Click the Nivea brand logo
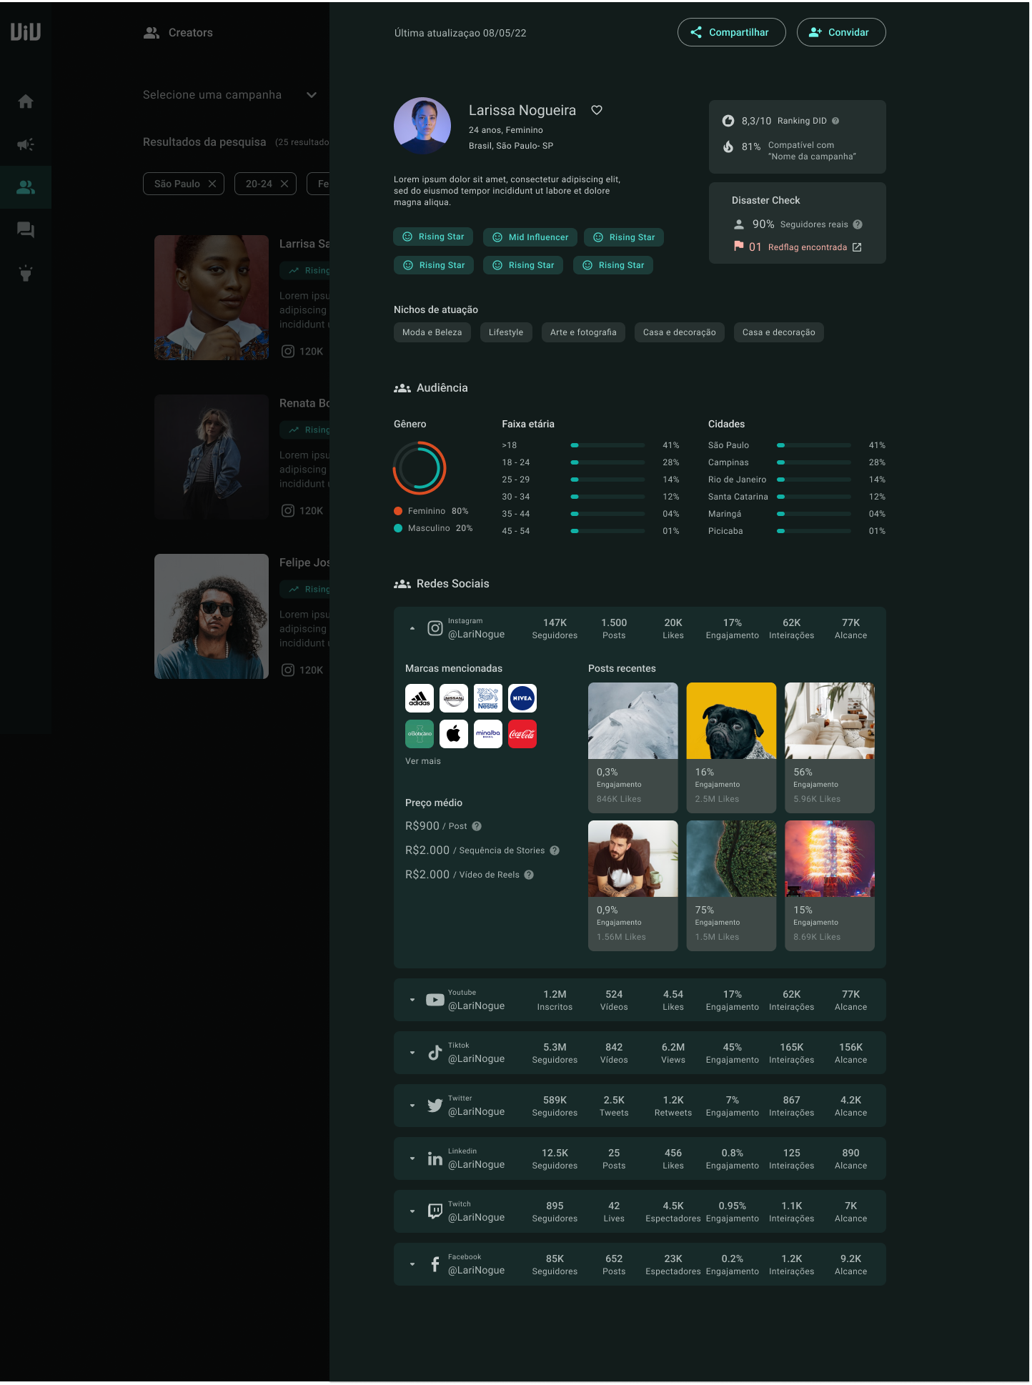Screen dimensions: 1032x1385 click(x=522, y=698)
